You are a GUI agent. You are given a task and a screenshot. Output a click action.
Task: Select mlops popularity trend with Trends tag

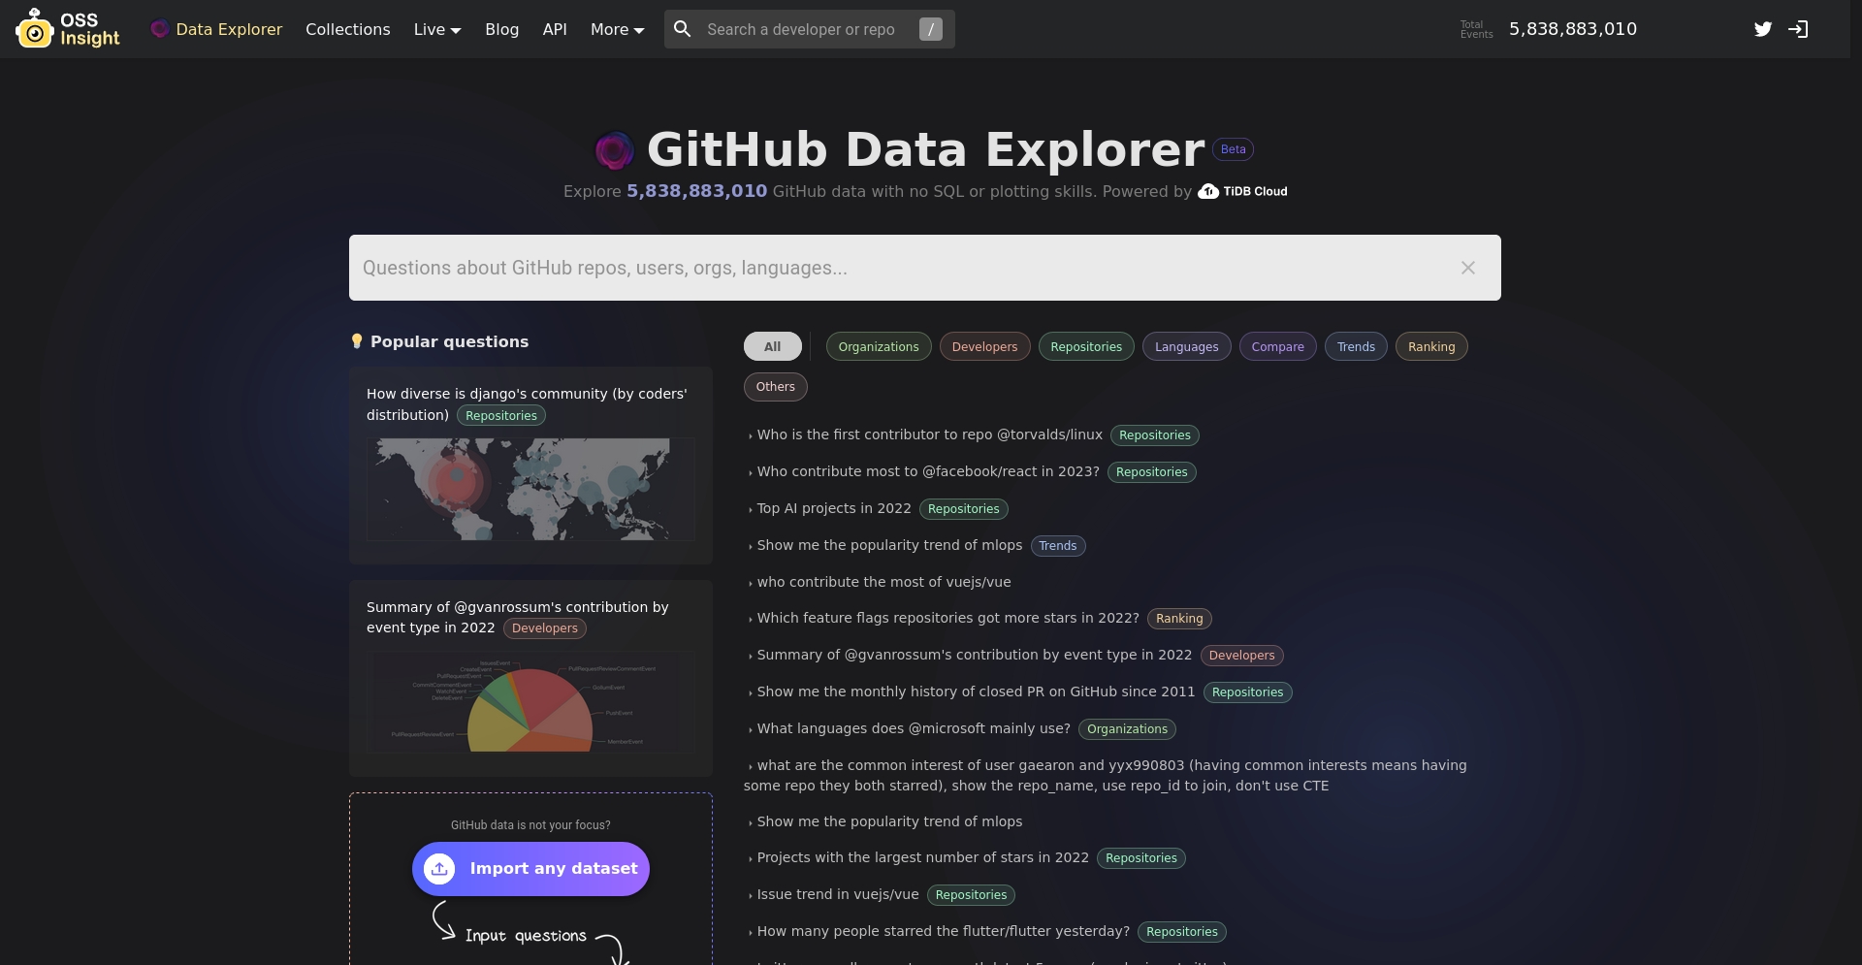(889, 545)
